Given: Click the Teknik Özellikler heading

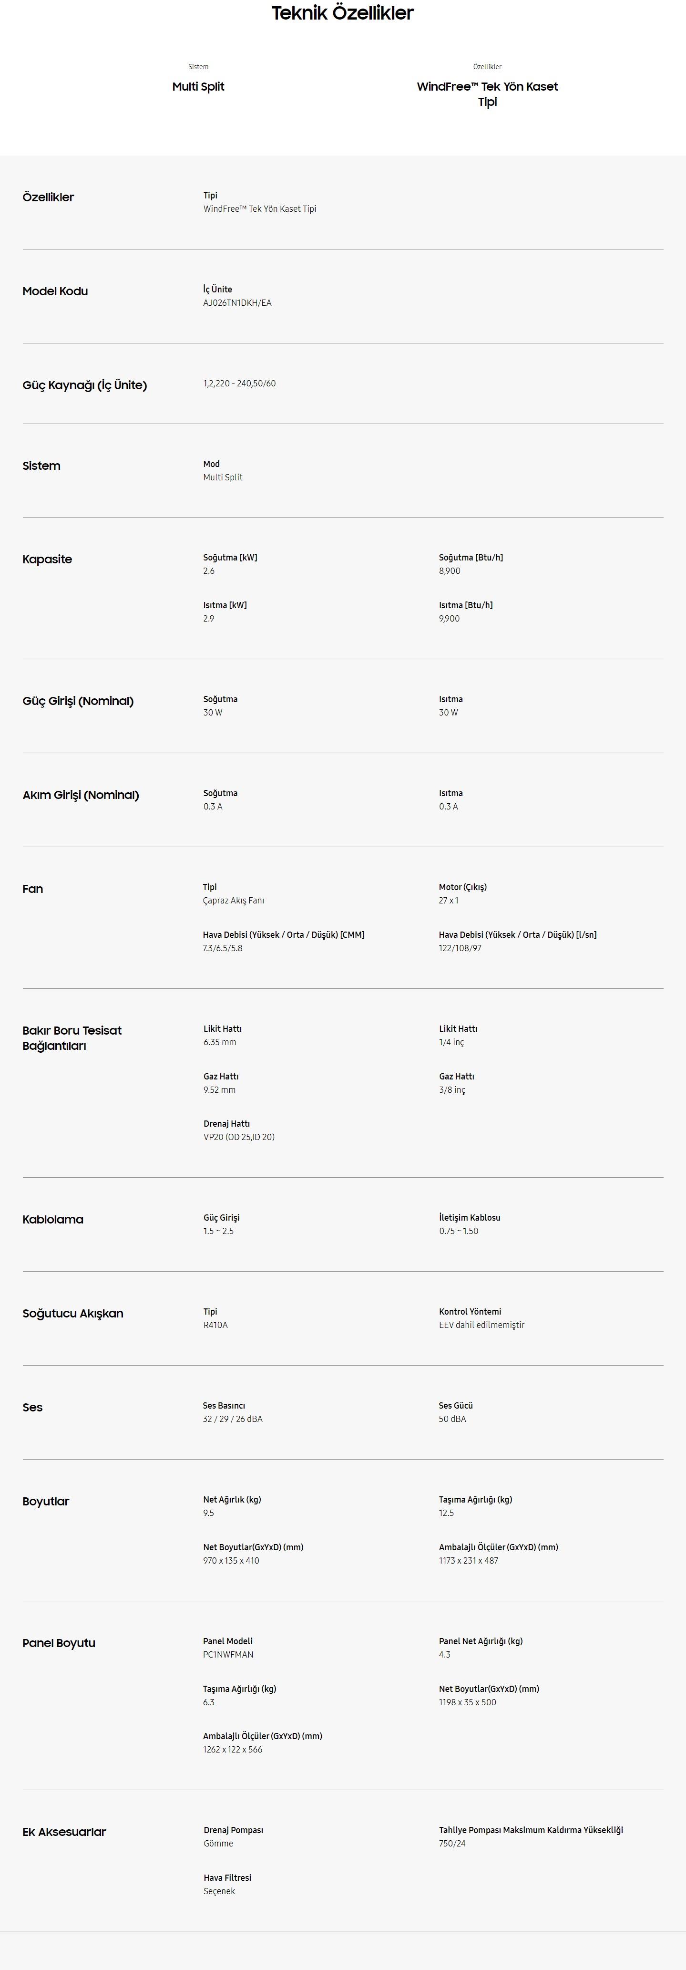Looking at the screenshot, I should 342,13.
